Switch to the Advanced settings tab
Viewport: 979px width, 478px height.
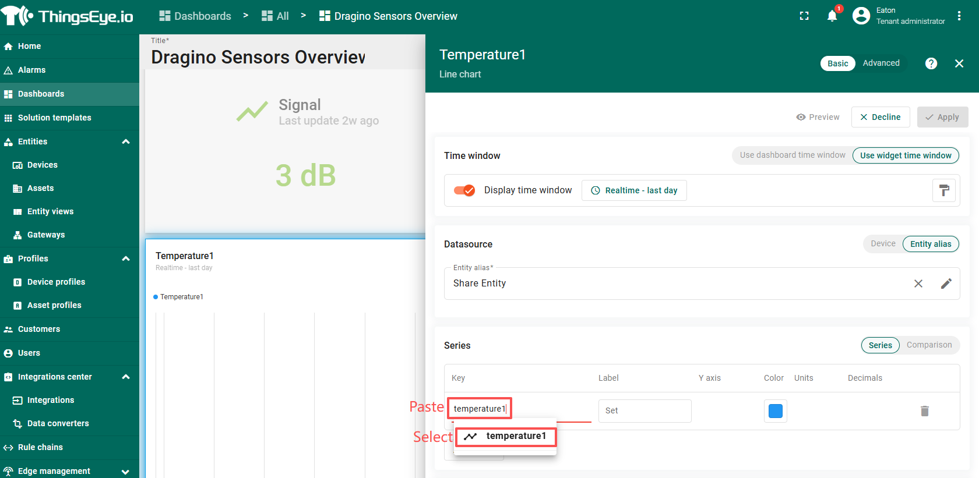pyautogui.click(x=881, y=63)
